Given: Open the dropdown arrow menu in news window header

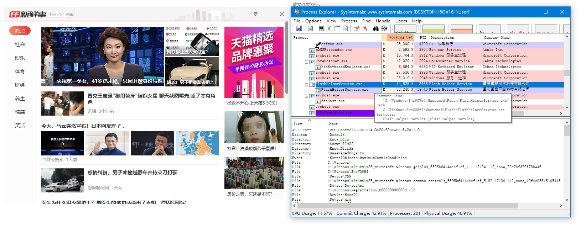Looking at the screenshot, I should [255, 14].
